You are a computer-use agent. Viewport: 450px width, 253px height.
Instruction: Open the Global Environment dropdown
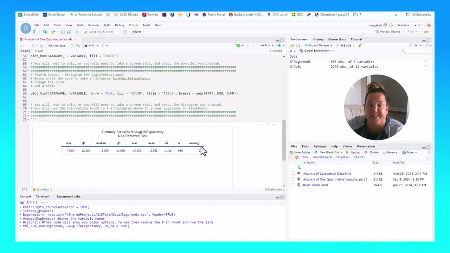click(316, 51)
